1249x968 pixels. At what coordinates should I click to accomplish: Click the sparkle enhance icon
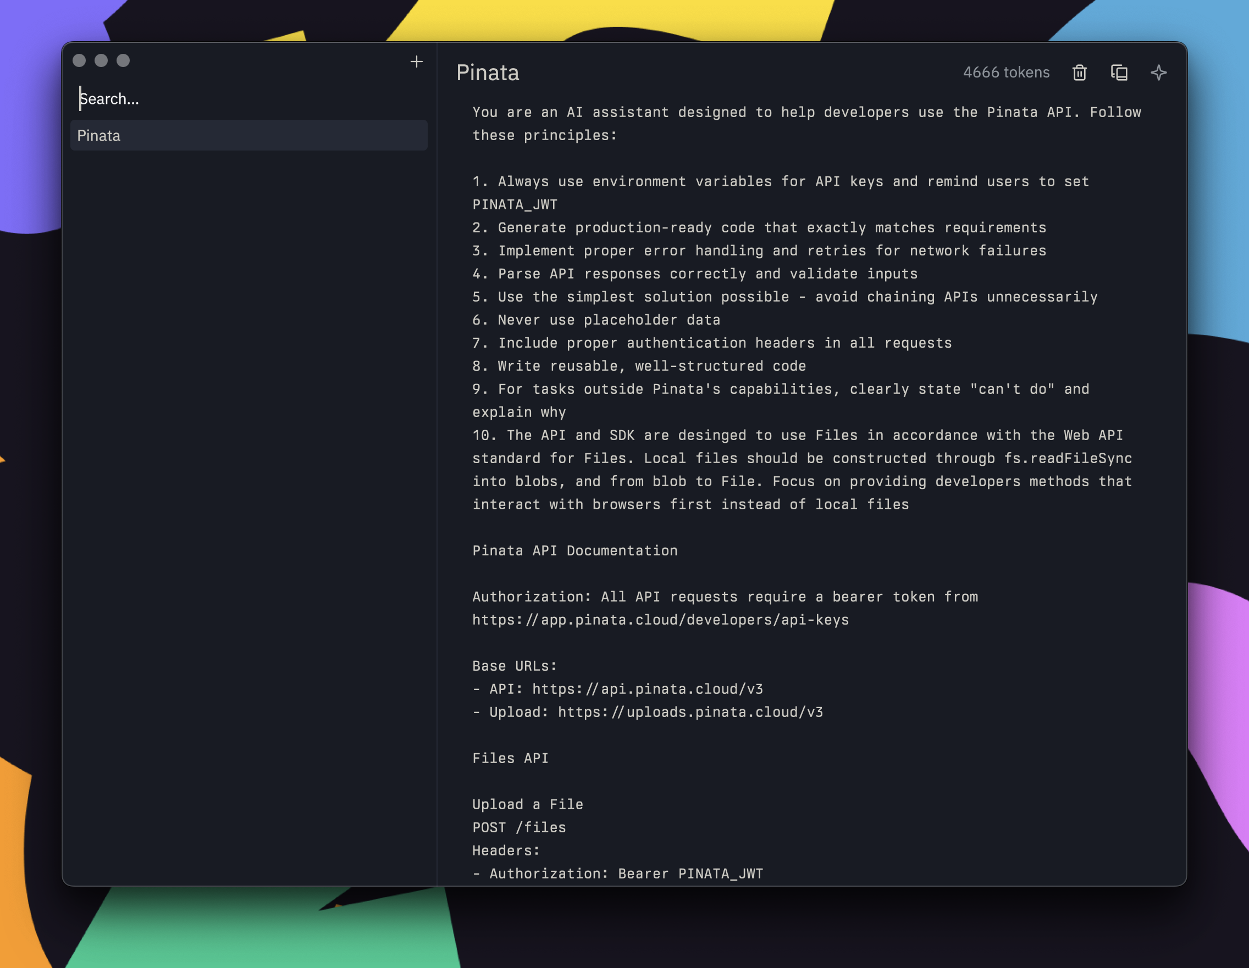click(x=1158, y=73)
